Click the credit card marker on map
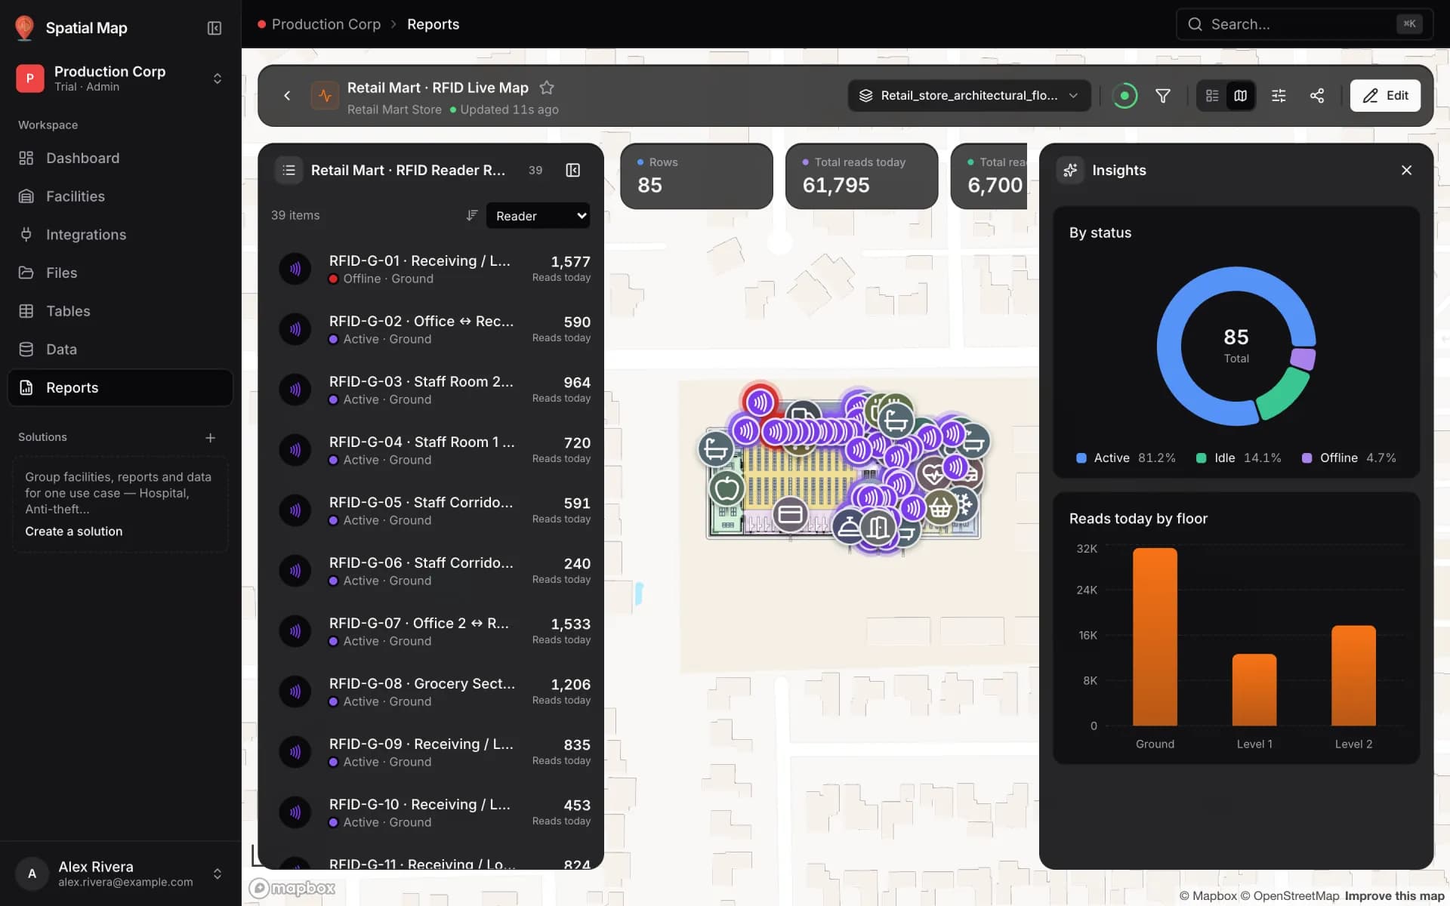Viewport: 1450px width, 906px height. (x=790, y=514)
